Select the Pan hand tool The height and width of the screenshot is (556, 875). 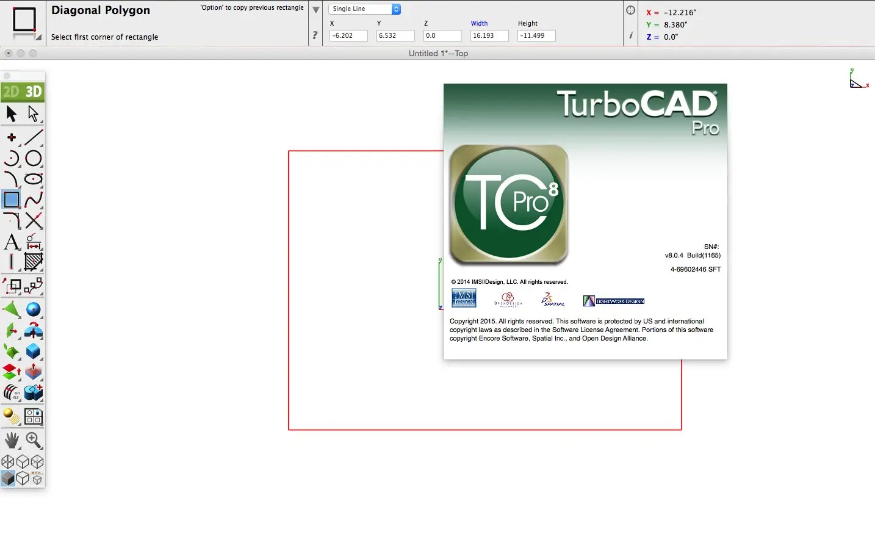[12, 440]
